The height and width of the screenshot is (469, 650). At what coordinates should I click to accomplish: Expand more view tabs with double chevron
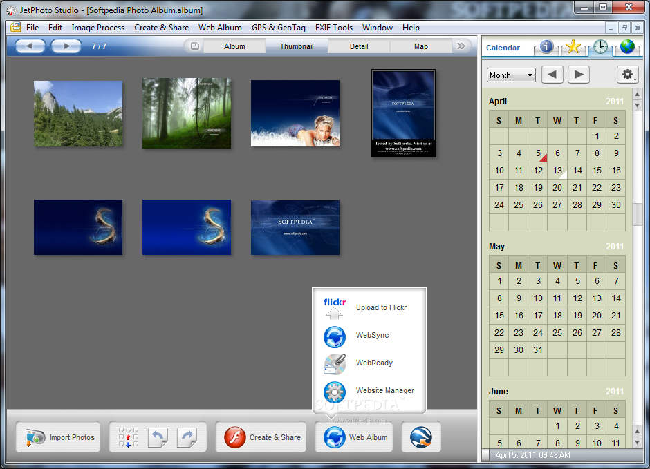click(x=461, y=46)
